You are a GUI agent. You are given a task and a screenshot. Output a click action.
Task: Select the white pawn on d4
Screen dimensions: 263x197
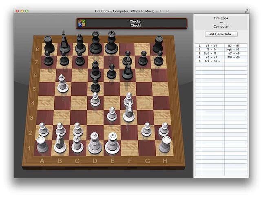coord(95,99)
